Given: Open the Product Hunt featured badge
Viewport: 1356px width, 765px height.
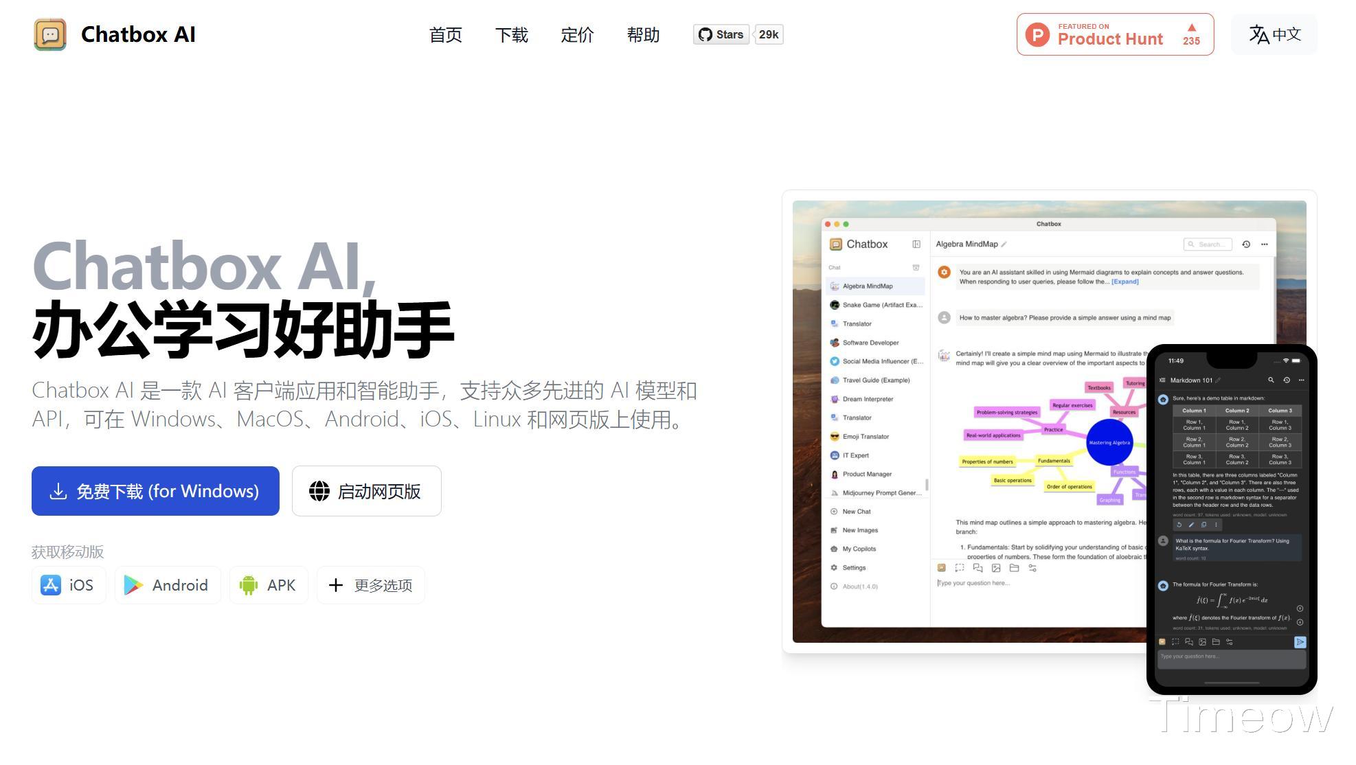Looking at the screenshot, I should 1115,34.
